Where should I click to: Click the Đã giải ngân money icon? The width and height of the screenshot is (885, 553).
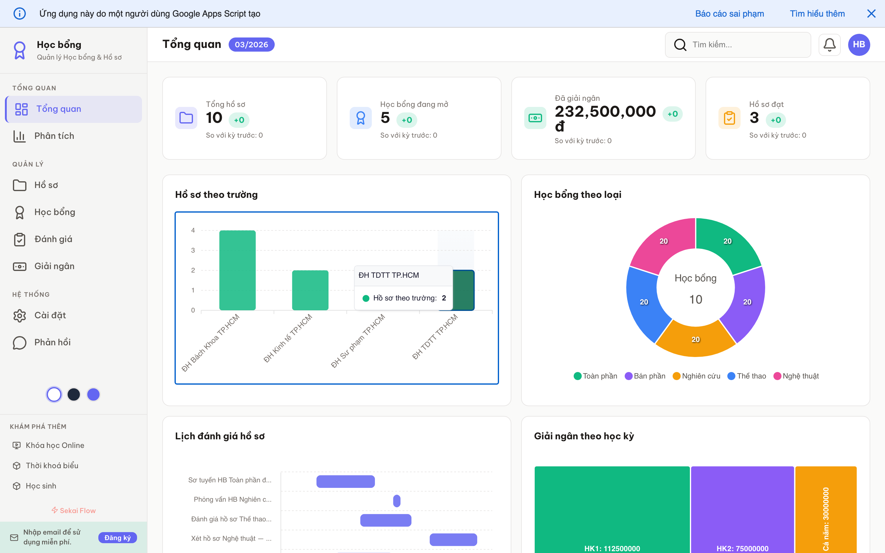(535, 118)
